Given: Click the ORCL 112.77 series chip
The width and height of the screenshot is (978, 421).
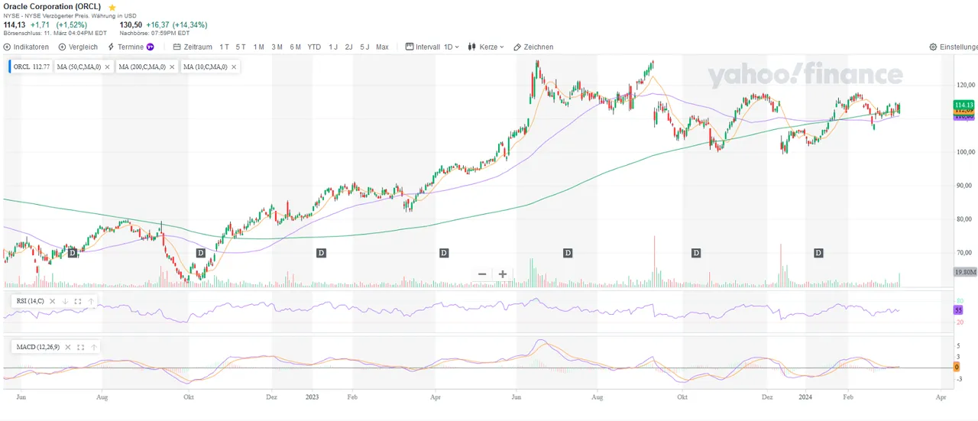Looking at the screenshot, I should pyautogui.click(x=31, y=66).
